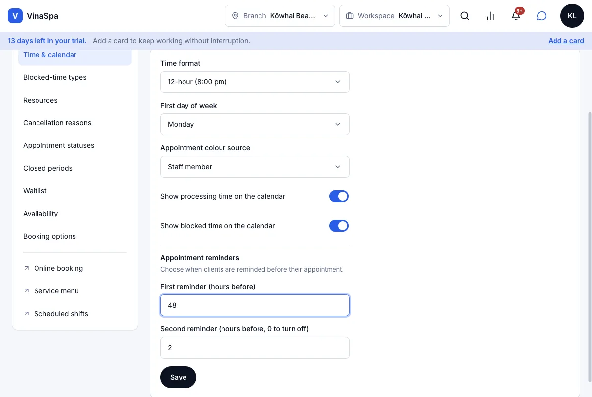Screen dimensions: 592x397
Task: Open the notifications bell
Action: coord(516,16)
